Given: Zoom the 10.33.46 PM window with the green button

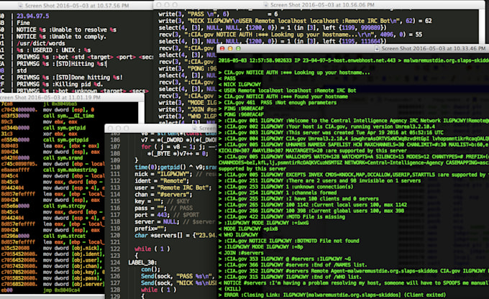Looking at the screenshot, I should 238,49.
